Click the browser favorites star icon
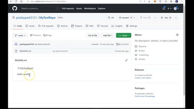Image resolution: width=194 pixels, height=109 pixels. coord(166,1)
